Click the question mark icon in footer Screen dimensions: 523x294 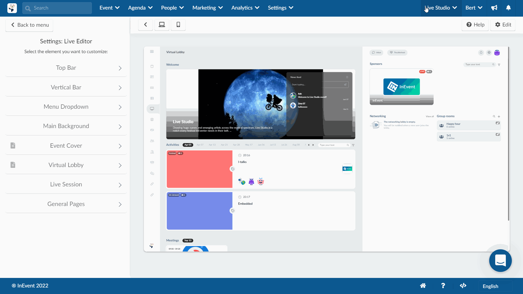(443, 286)
